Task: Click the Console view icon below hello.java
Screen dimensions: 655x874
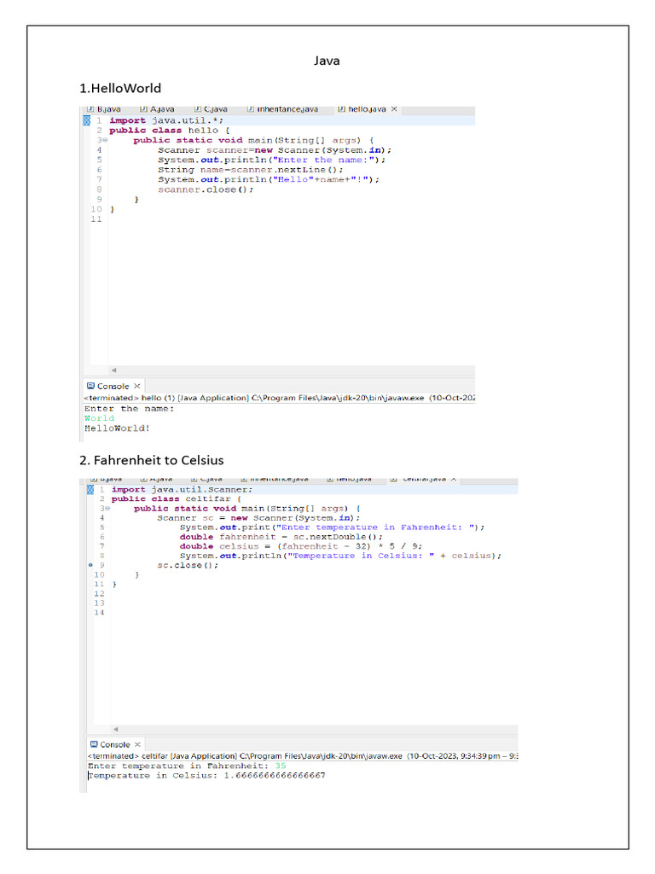Action: point(90,386)
